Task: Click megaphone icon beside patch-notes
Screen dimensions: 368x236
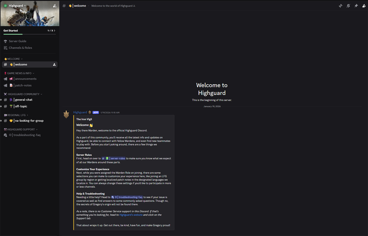Action: (5, 85)
